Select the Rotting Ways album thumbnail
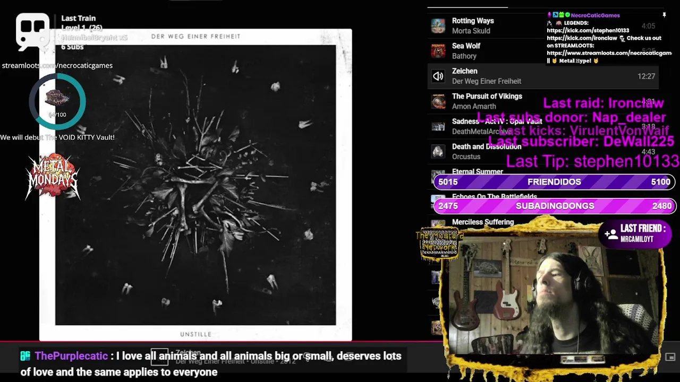Viewport: 680px width, 382px height. click(x=438, y=26)
